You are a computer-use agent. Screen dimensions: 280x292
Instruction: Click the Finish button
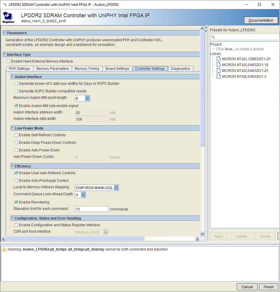(x=269, y=287)
